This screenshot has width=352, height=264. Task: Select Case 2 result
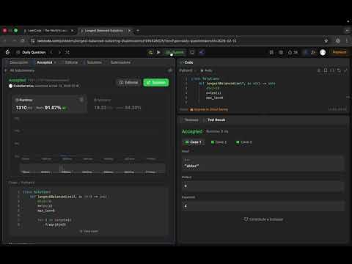coord(219,142)
